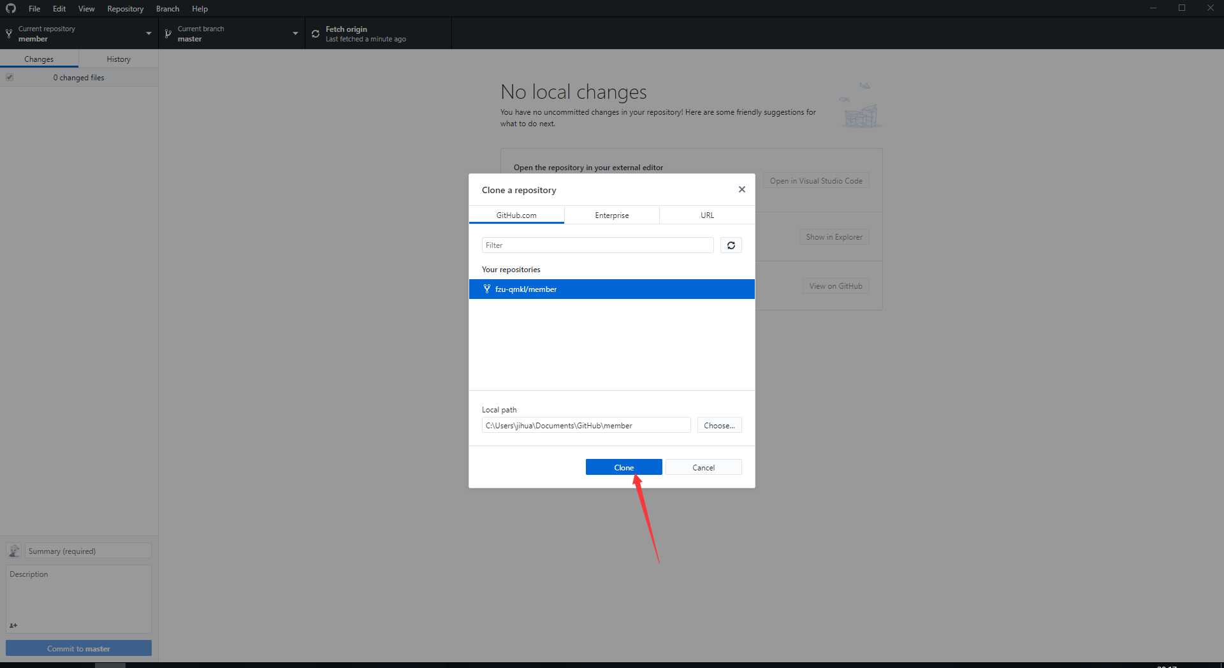The height and width of the screenshot is (668, 1224).
Task: Click the 'No local changes' heading
Action: [574, 92]
